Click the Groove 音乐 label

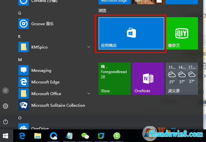(x=42, y=24)
